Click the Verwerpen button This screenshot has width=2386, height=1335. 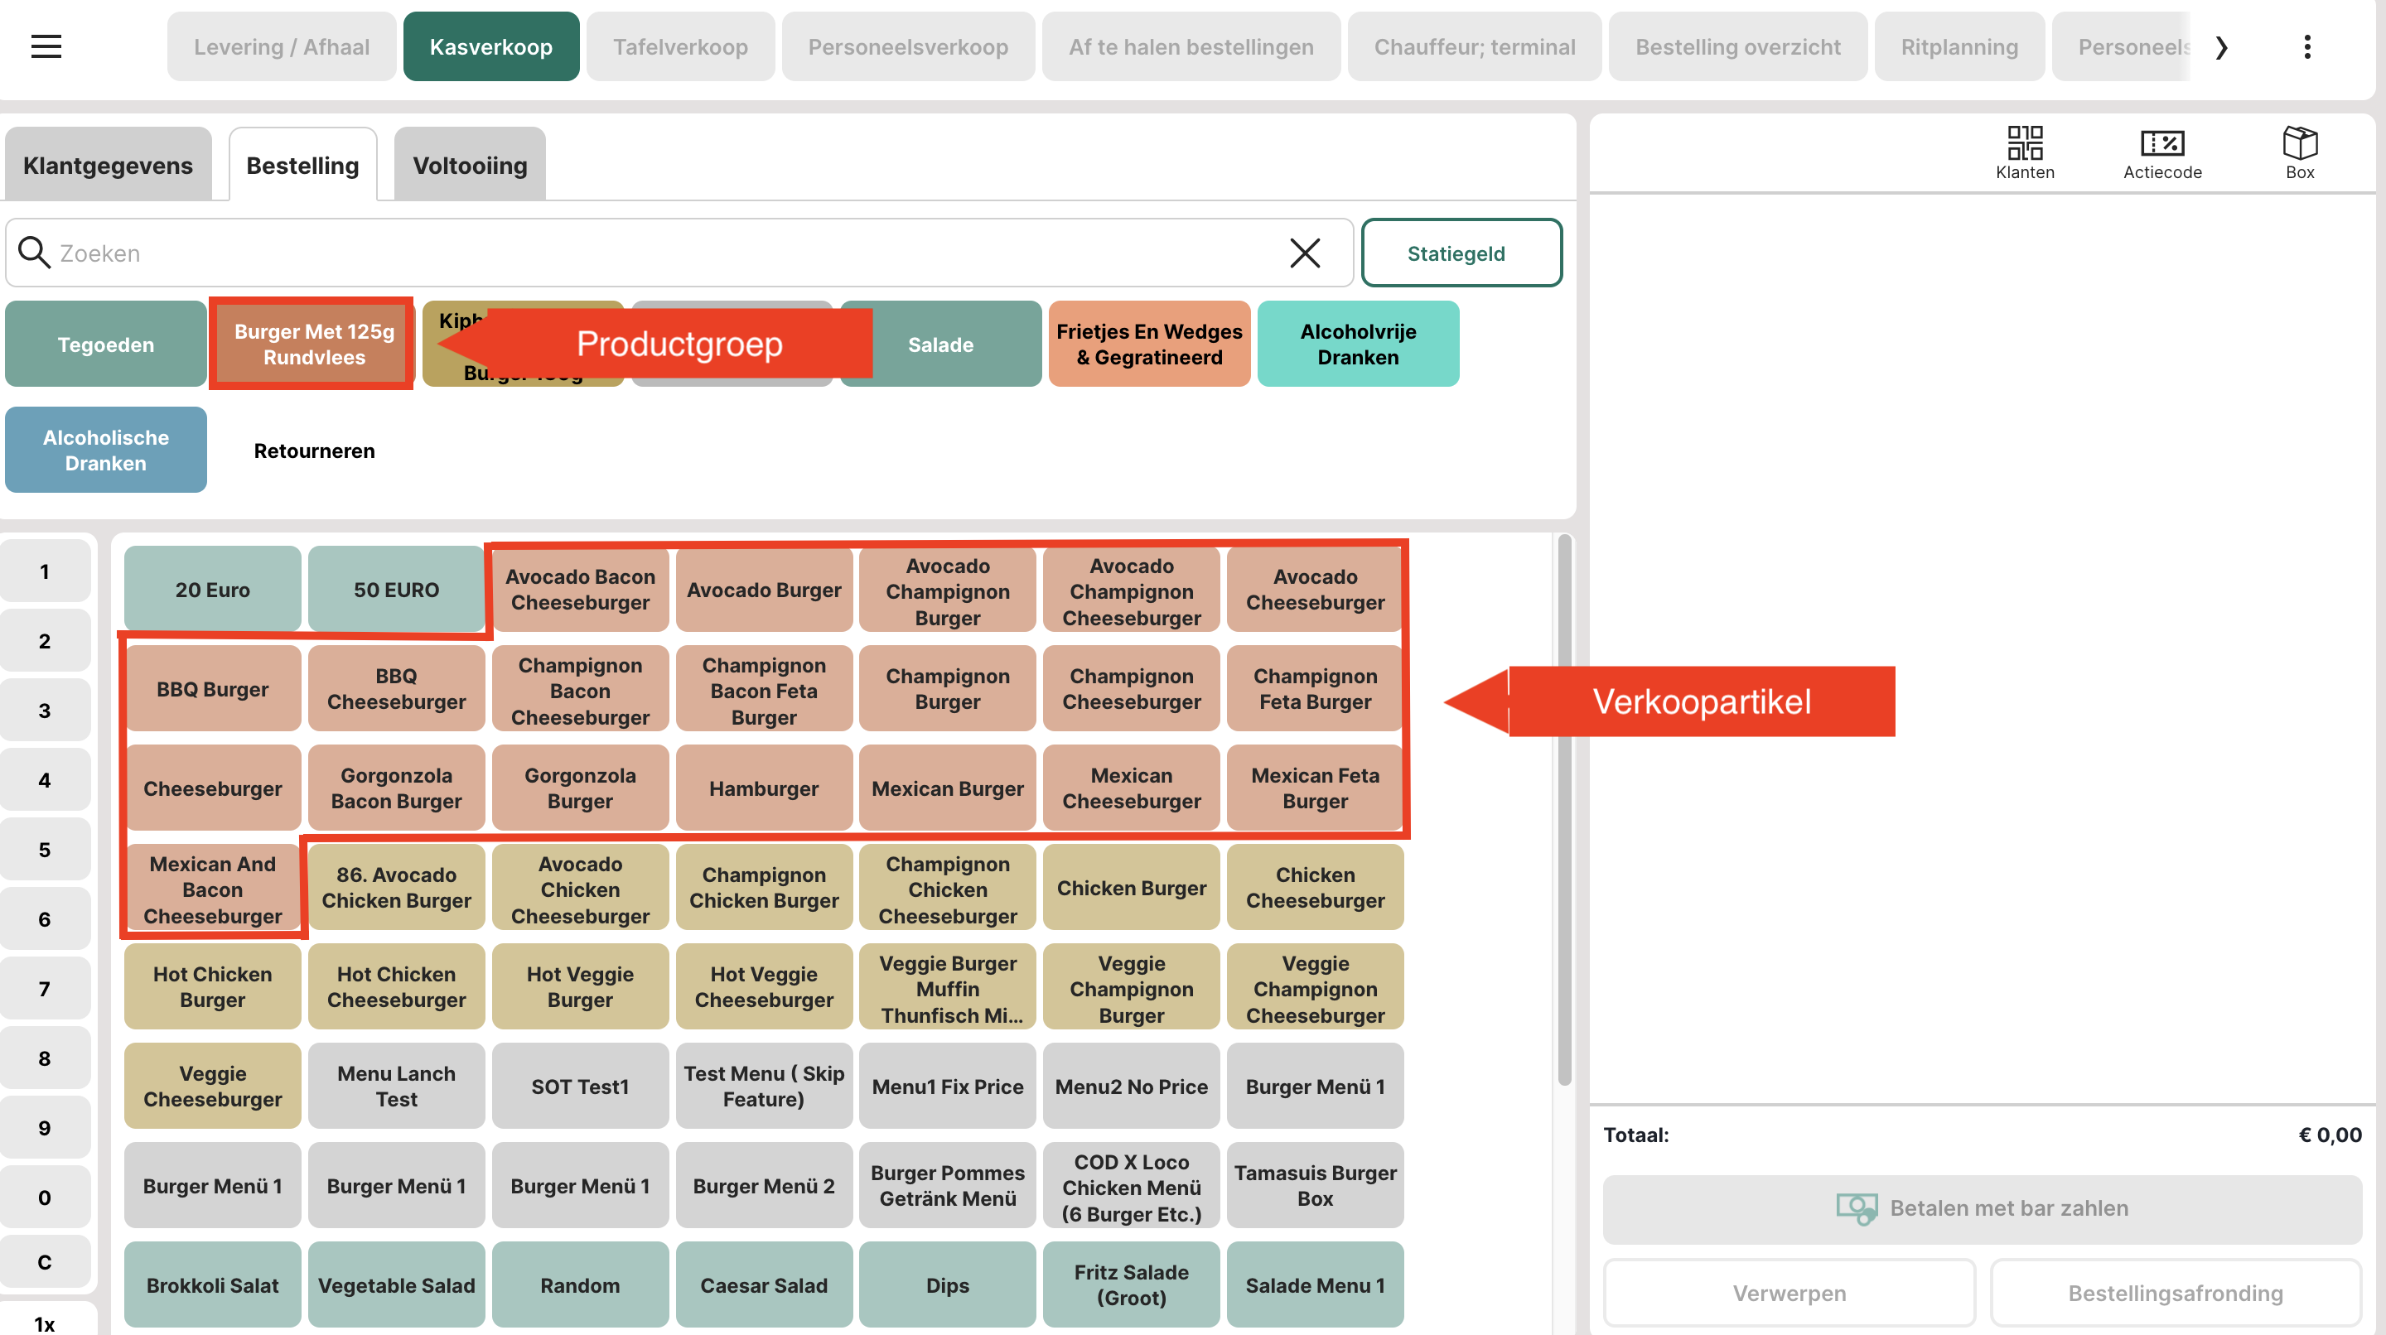point(1789,1293)
